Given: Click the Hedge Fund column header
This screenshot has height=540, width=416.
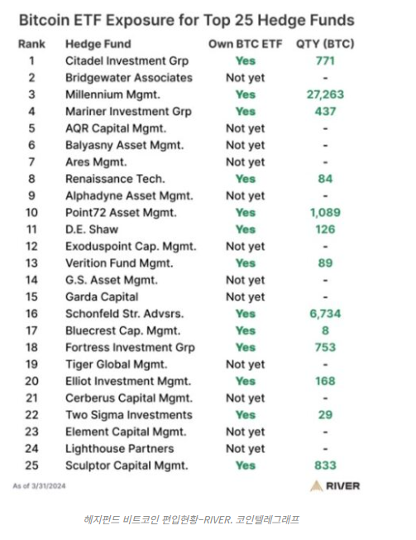Looking at the screenshot, I should pos(98,44).
